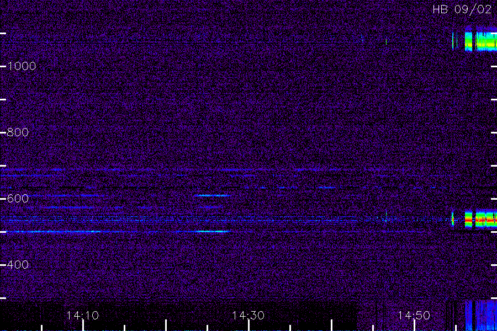Click the 14:10 time axis label
The width and height of the screenshot is (497, 331).
tap(83, 316)
